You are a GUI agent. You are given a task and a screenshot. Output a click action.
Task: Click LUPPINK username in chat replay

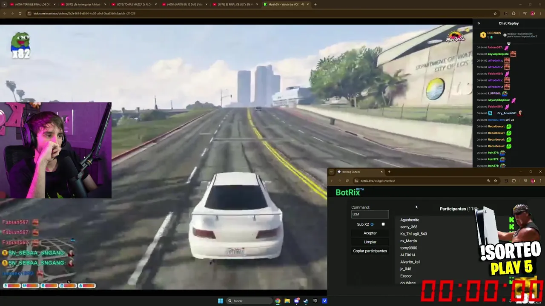click(495, 93)
